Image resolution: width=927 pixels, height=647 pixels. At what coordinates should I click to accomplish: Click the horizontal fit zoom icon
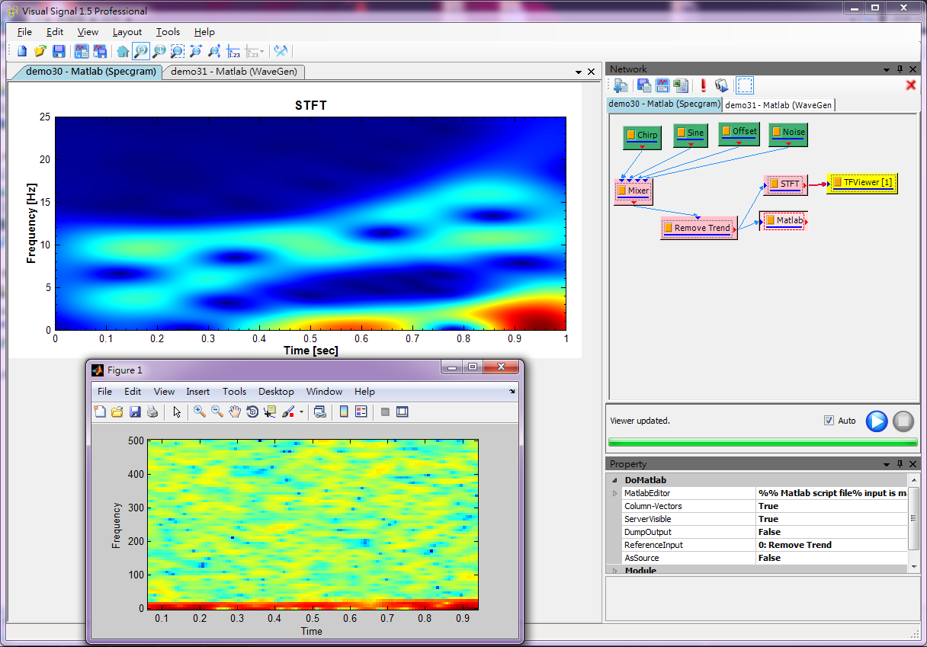(196, 51)
